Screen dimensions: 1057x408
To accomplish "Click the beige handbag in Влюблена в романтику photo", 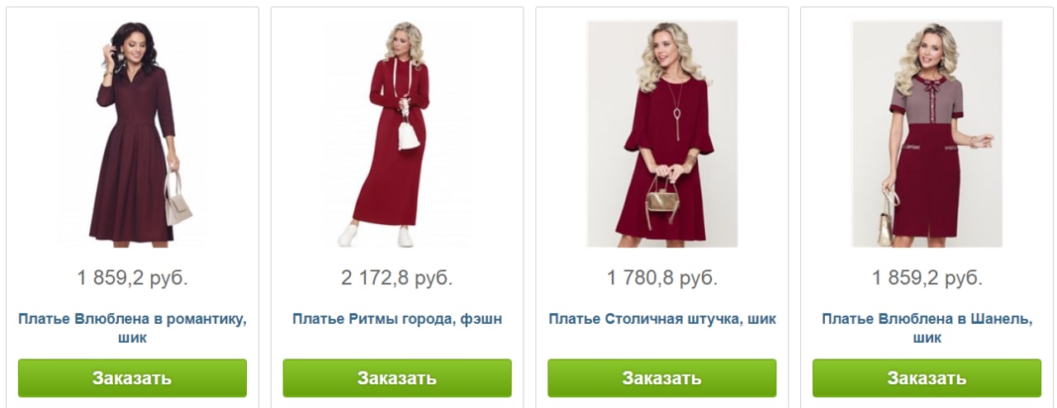I will point(178,199).
